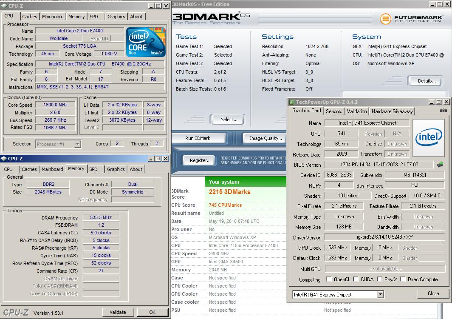The width and height of the screenshot is (452, 319).
Task: Toggle the DirectCompute checkbox
Action: pyautogui.click(x=403, y=279)
